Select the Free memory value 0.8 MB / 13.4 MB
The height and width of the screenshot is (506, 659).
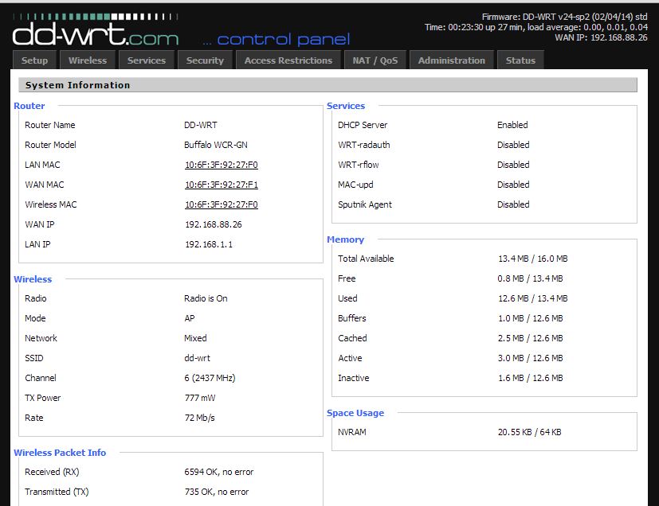pyautogui.click(x=531, y=278)
